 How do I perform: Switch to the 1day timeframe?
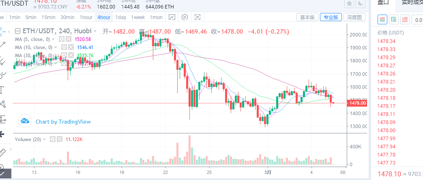[120, 17]
